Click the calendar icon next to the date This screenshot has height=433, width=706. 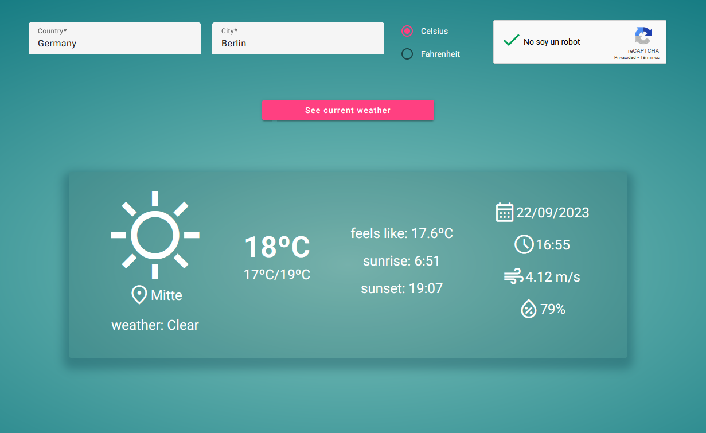(504, 212)
